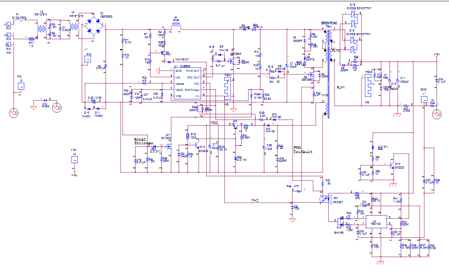Click the R11 2.7M resistor
This screenshot has width=449, height=274.
(123, 40)
